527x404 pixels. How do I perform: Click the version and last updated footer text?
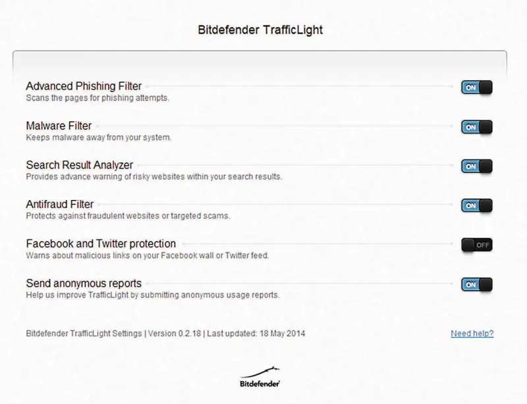tap(165, 334)
